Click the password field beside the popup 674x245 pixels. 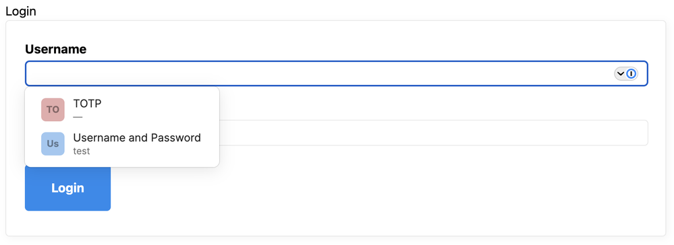(433, 133)
